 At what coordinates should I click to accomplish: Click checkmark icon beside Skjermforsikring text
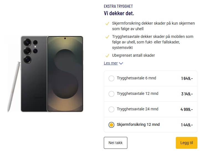pos(107,24)
